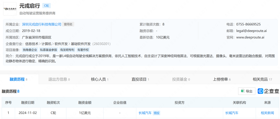Click the 有发明专利 tag
This screenshot has width=280, height=119.
coord(67,50)
